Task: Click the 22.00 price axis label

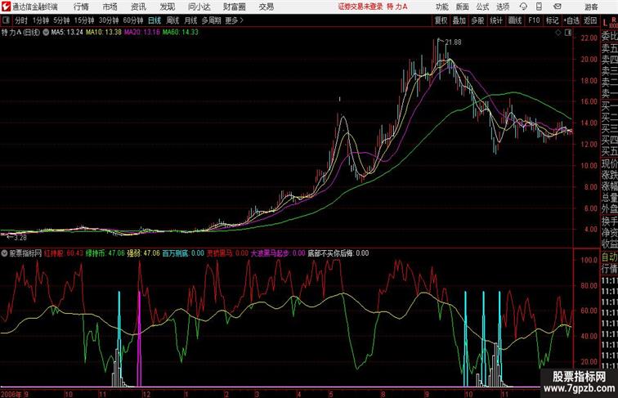Action: [589, 38]
